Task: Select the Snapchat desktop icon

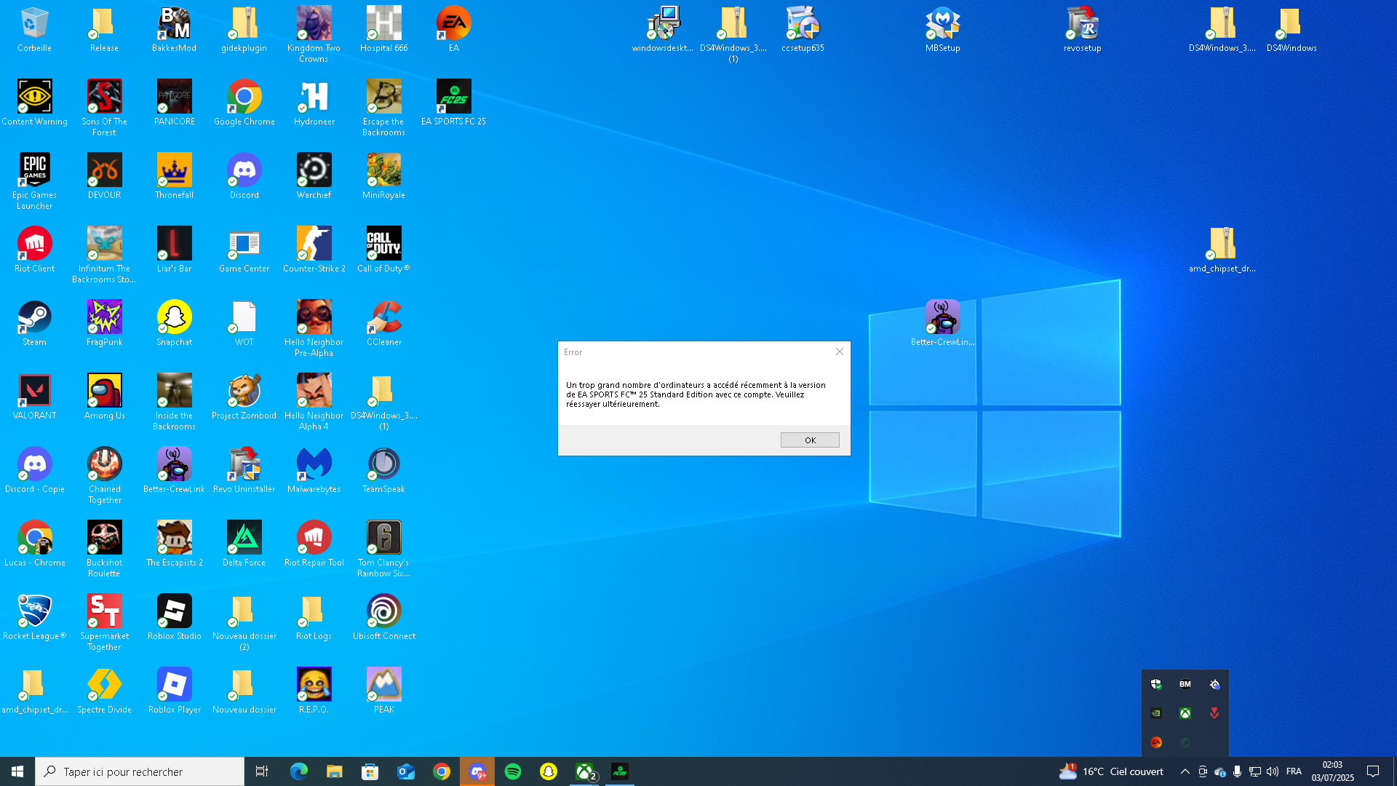Action: (x=174, y=323)
